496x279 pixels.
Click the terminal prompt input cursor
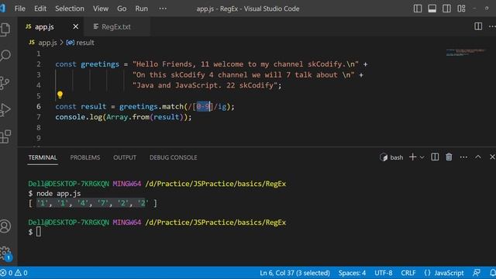[x=38, y=232]
